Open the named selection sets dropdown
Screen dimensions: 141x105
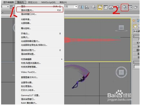coord(76,7)
